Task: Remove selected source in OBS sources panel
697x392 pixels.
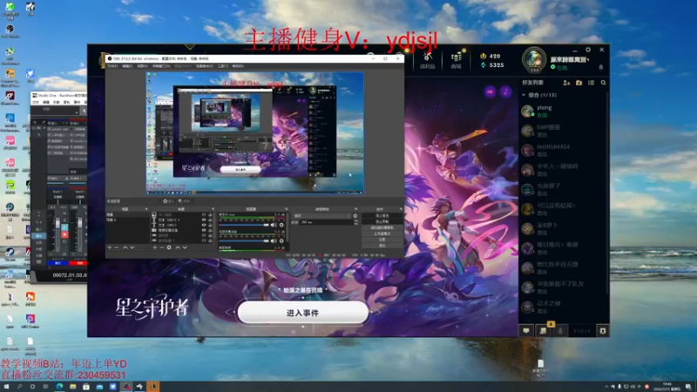Action: (162, 247)
